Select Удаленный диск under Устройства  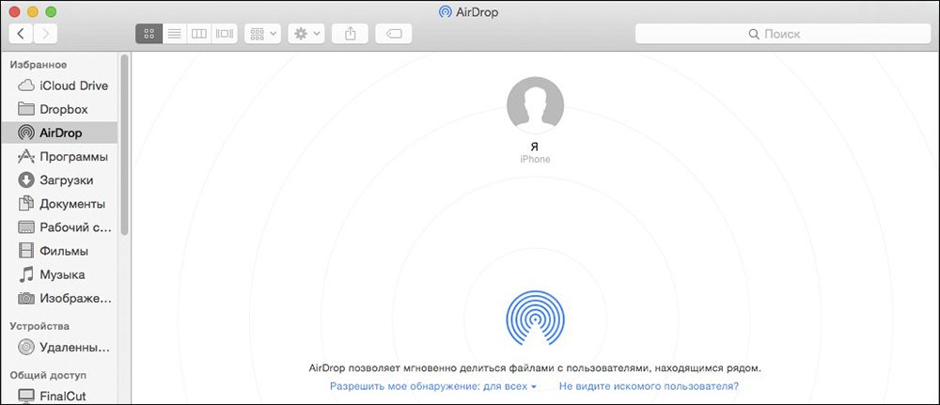point(59,347)
